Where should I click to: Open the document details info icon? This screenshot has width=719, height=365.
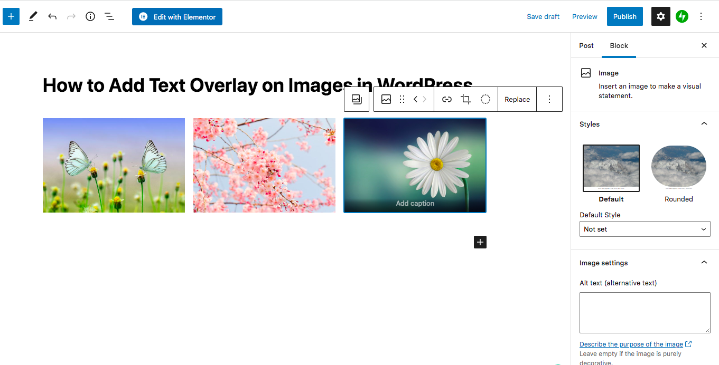(90, 16)
